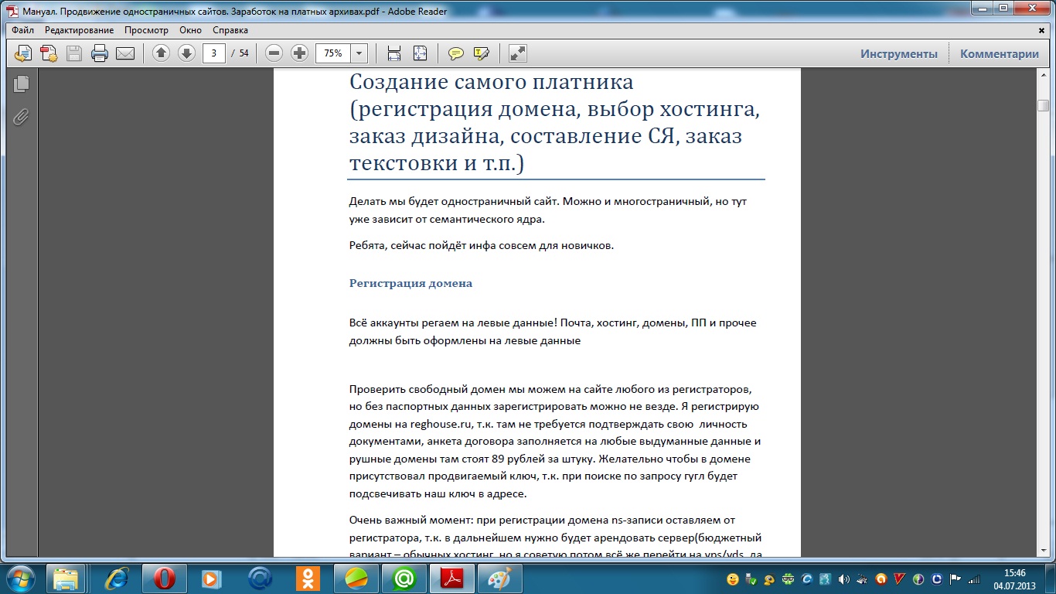1056x594 pixels.
Task: Click the volume speaker tray icon
Action: point(843,579)
